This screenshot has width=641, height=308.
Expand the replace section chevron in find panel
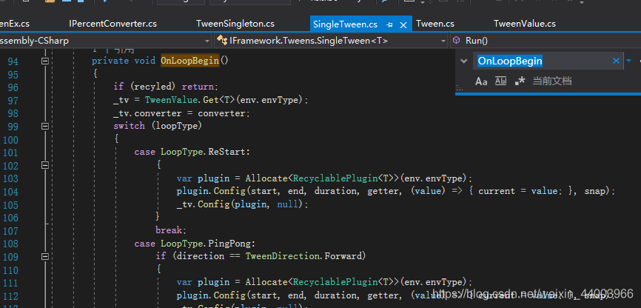(463, 61)
